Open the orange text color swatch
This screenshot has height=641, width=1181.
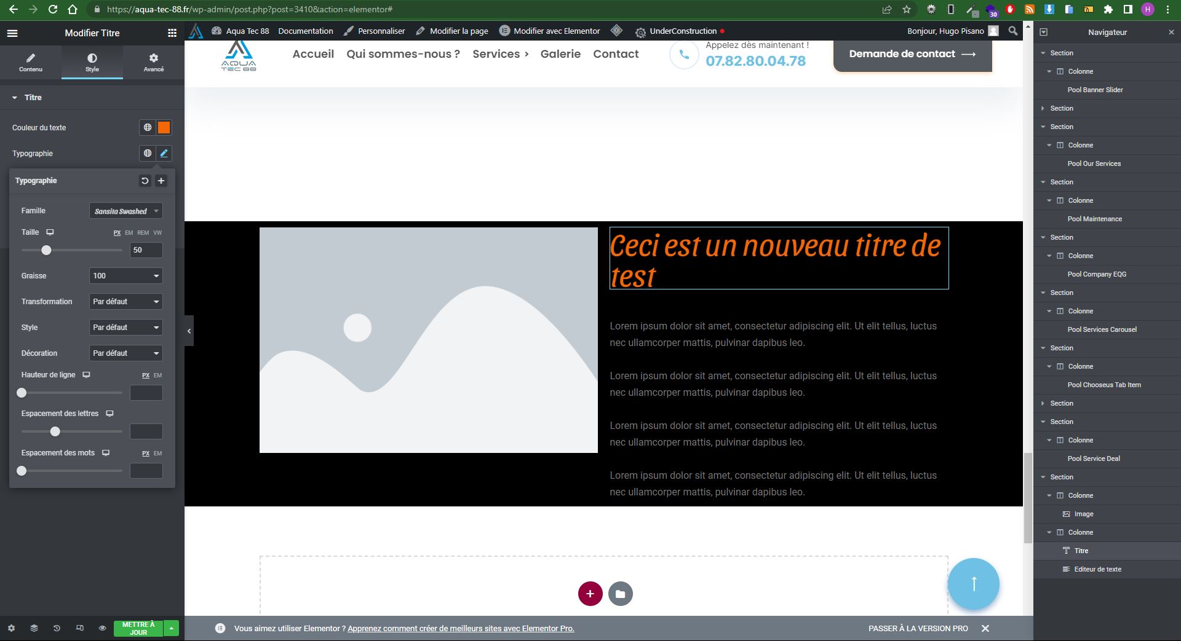click(x=164, y=127)
